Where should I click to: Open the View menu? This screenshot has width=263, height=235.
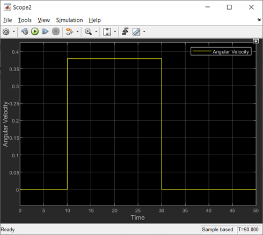43,20
